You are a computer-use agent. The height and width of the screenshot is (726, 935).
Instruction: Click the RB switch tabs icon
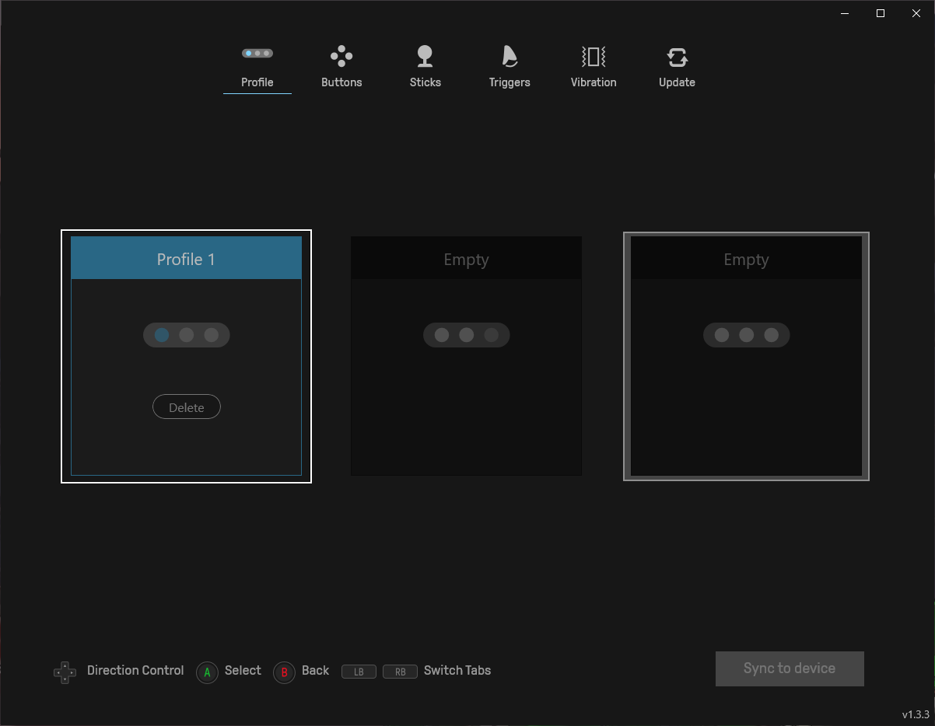click(x=401, y=672)
